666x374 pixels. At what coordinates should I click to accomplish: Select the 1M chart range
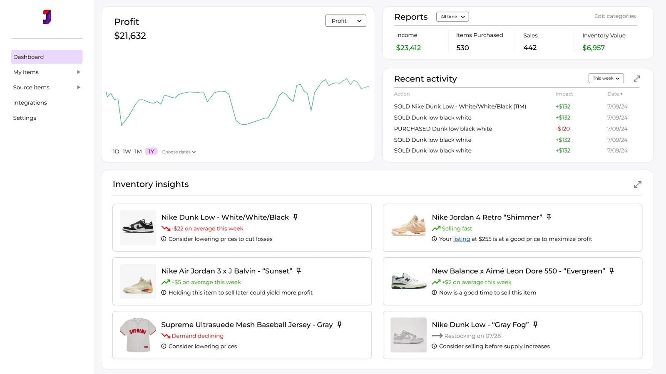[138, 152]
